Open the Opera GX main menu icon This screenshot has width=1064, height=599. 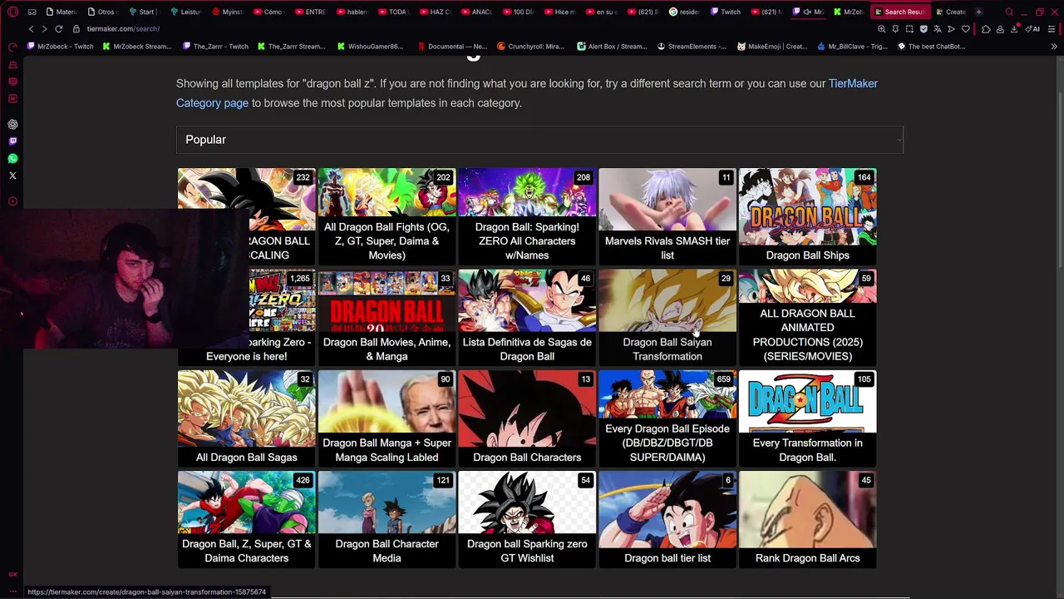(x=12, y=12)
